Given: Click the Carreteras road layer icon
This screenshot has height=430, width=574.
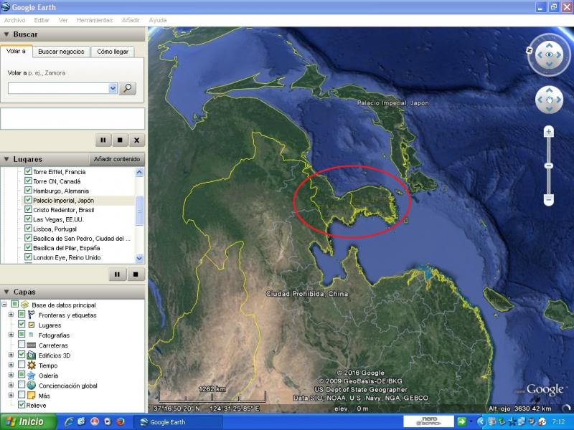Looking at the screenshot, I should (32, 345).
